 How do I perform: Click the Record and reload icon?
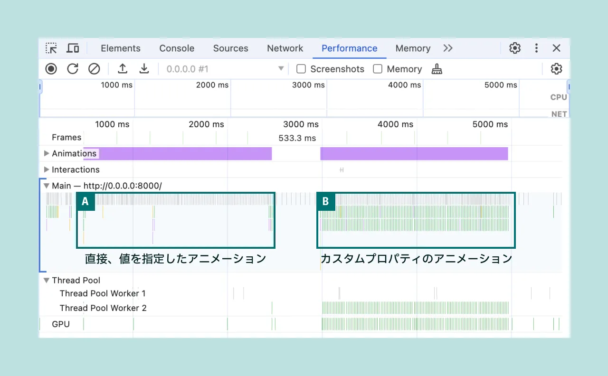pyautogui.click(x=72, y=69)
